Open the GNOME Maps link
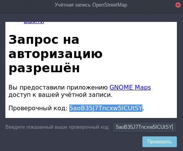This screenshot has width=183, height=151. 130,88
